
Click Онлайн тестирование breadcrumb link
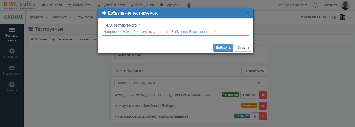tap(75, 39)
